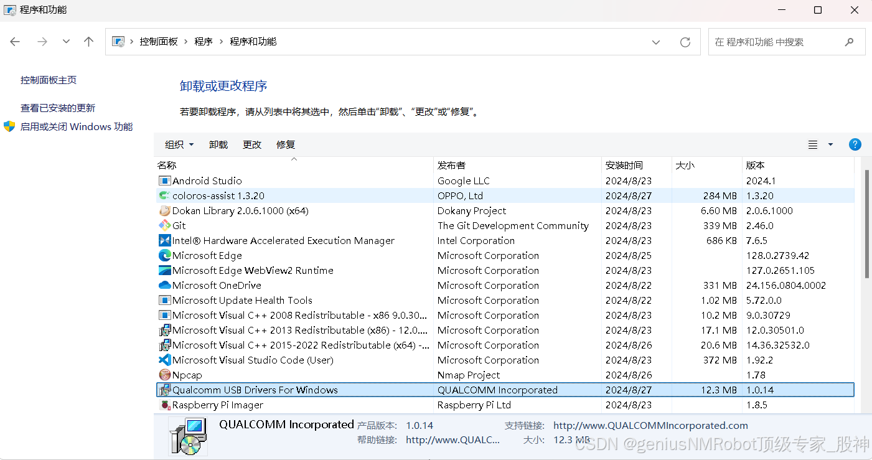The image size is (872, 460).
Task: Click the 更改 toolbar command
Action: (x=252, y=144)
